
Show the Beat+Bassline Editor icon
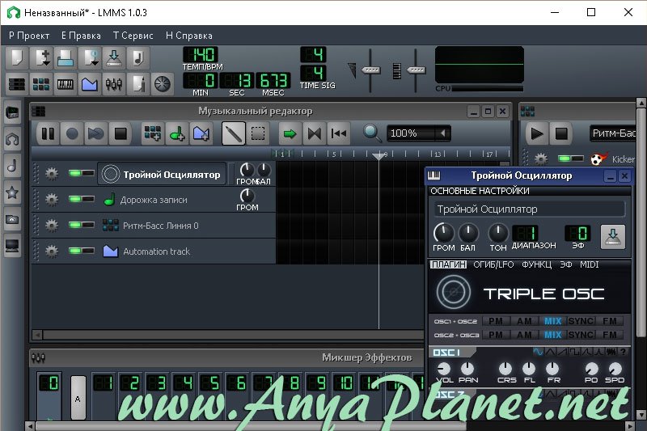click(41, 84)
